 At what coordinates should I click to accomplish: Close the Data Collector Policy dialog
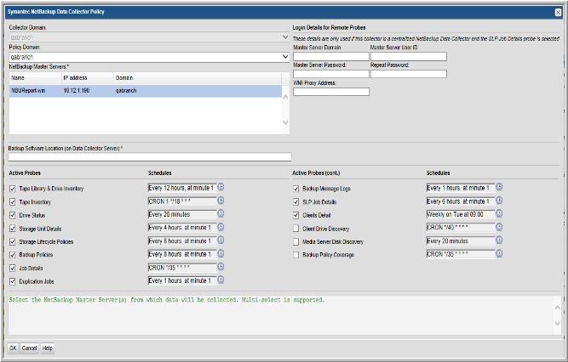[555, 10]
